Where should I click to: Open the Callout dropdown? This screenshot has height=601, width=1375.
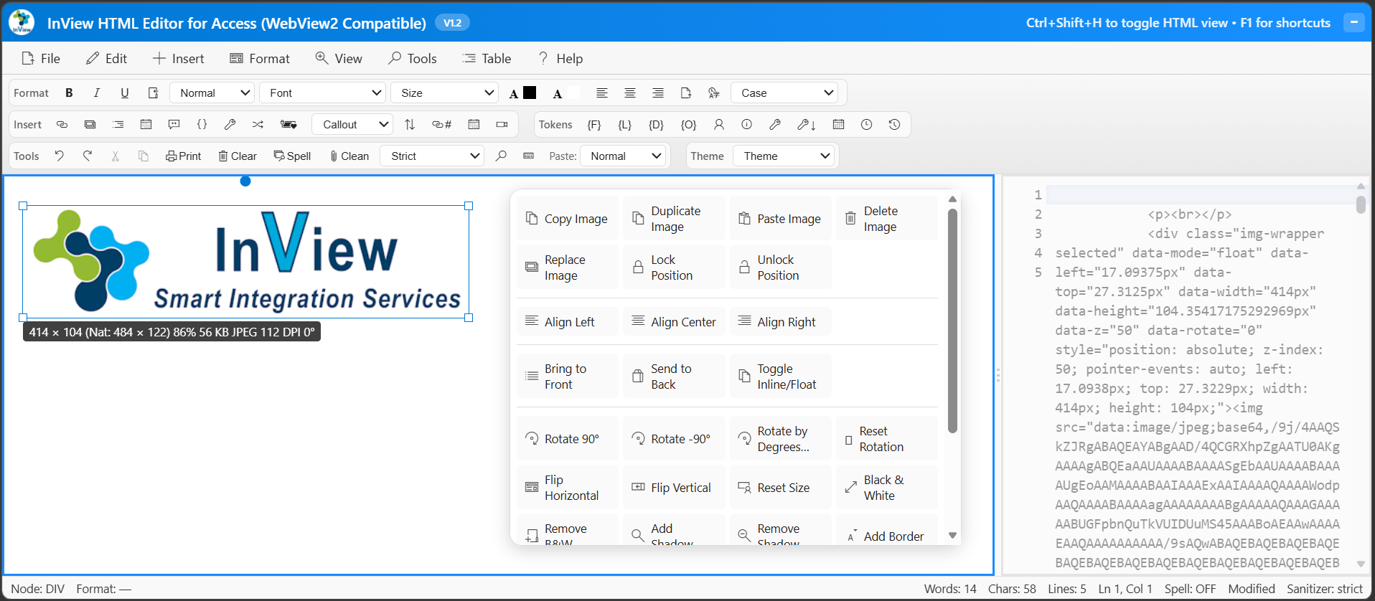coord(352,124)
